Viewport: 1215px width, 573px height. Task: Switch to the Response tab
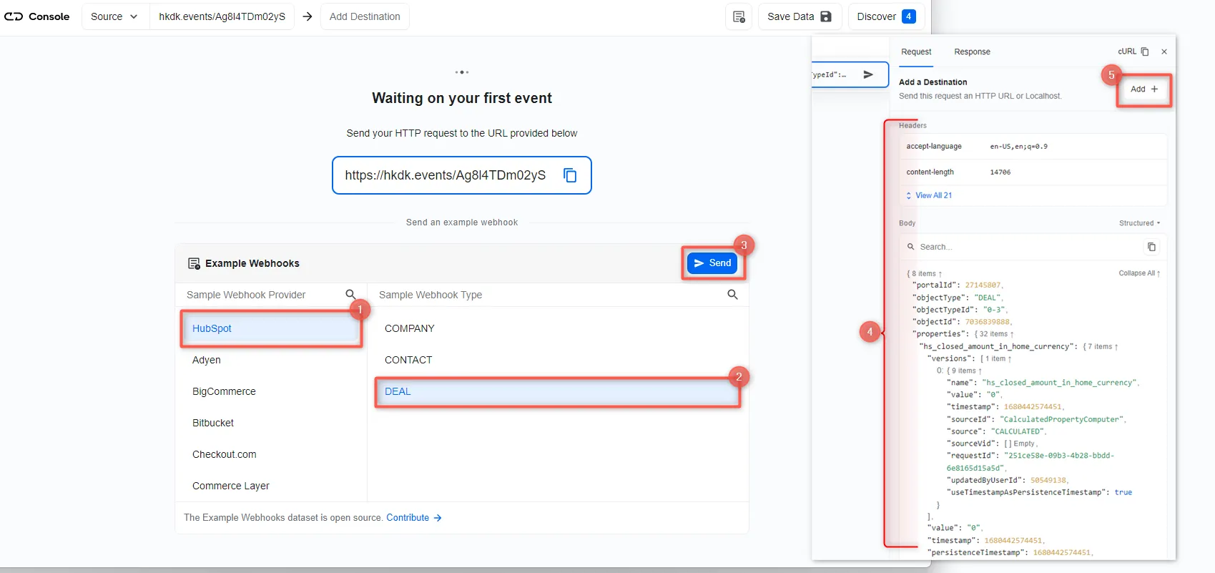(972, 52)
